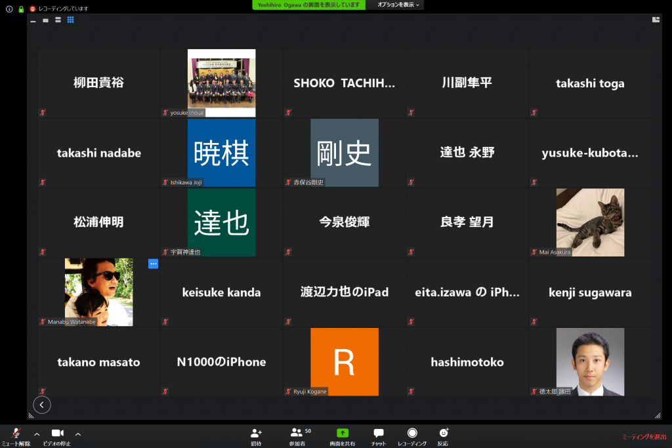
Task: Toggle the レコーディング recording button
Action: click(x=412, y=434)
